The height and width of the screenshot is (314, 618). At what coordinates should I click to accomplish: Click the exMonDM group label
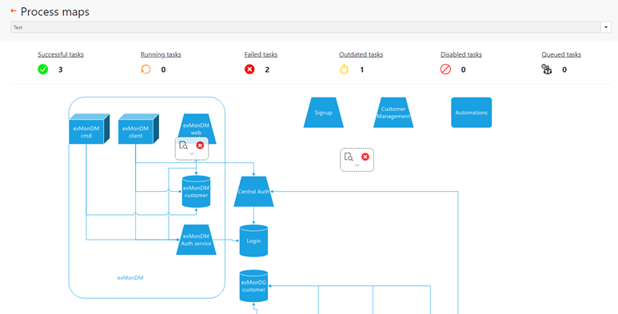(130, 278)
